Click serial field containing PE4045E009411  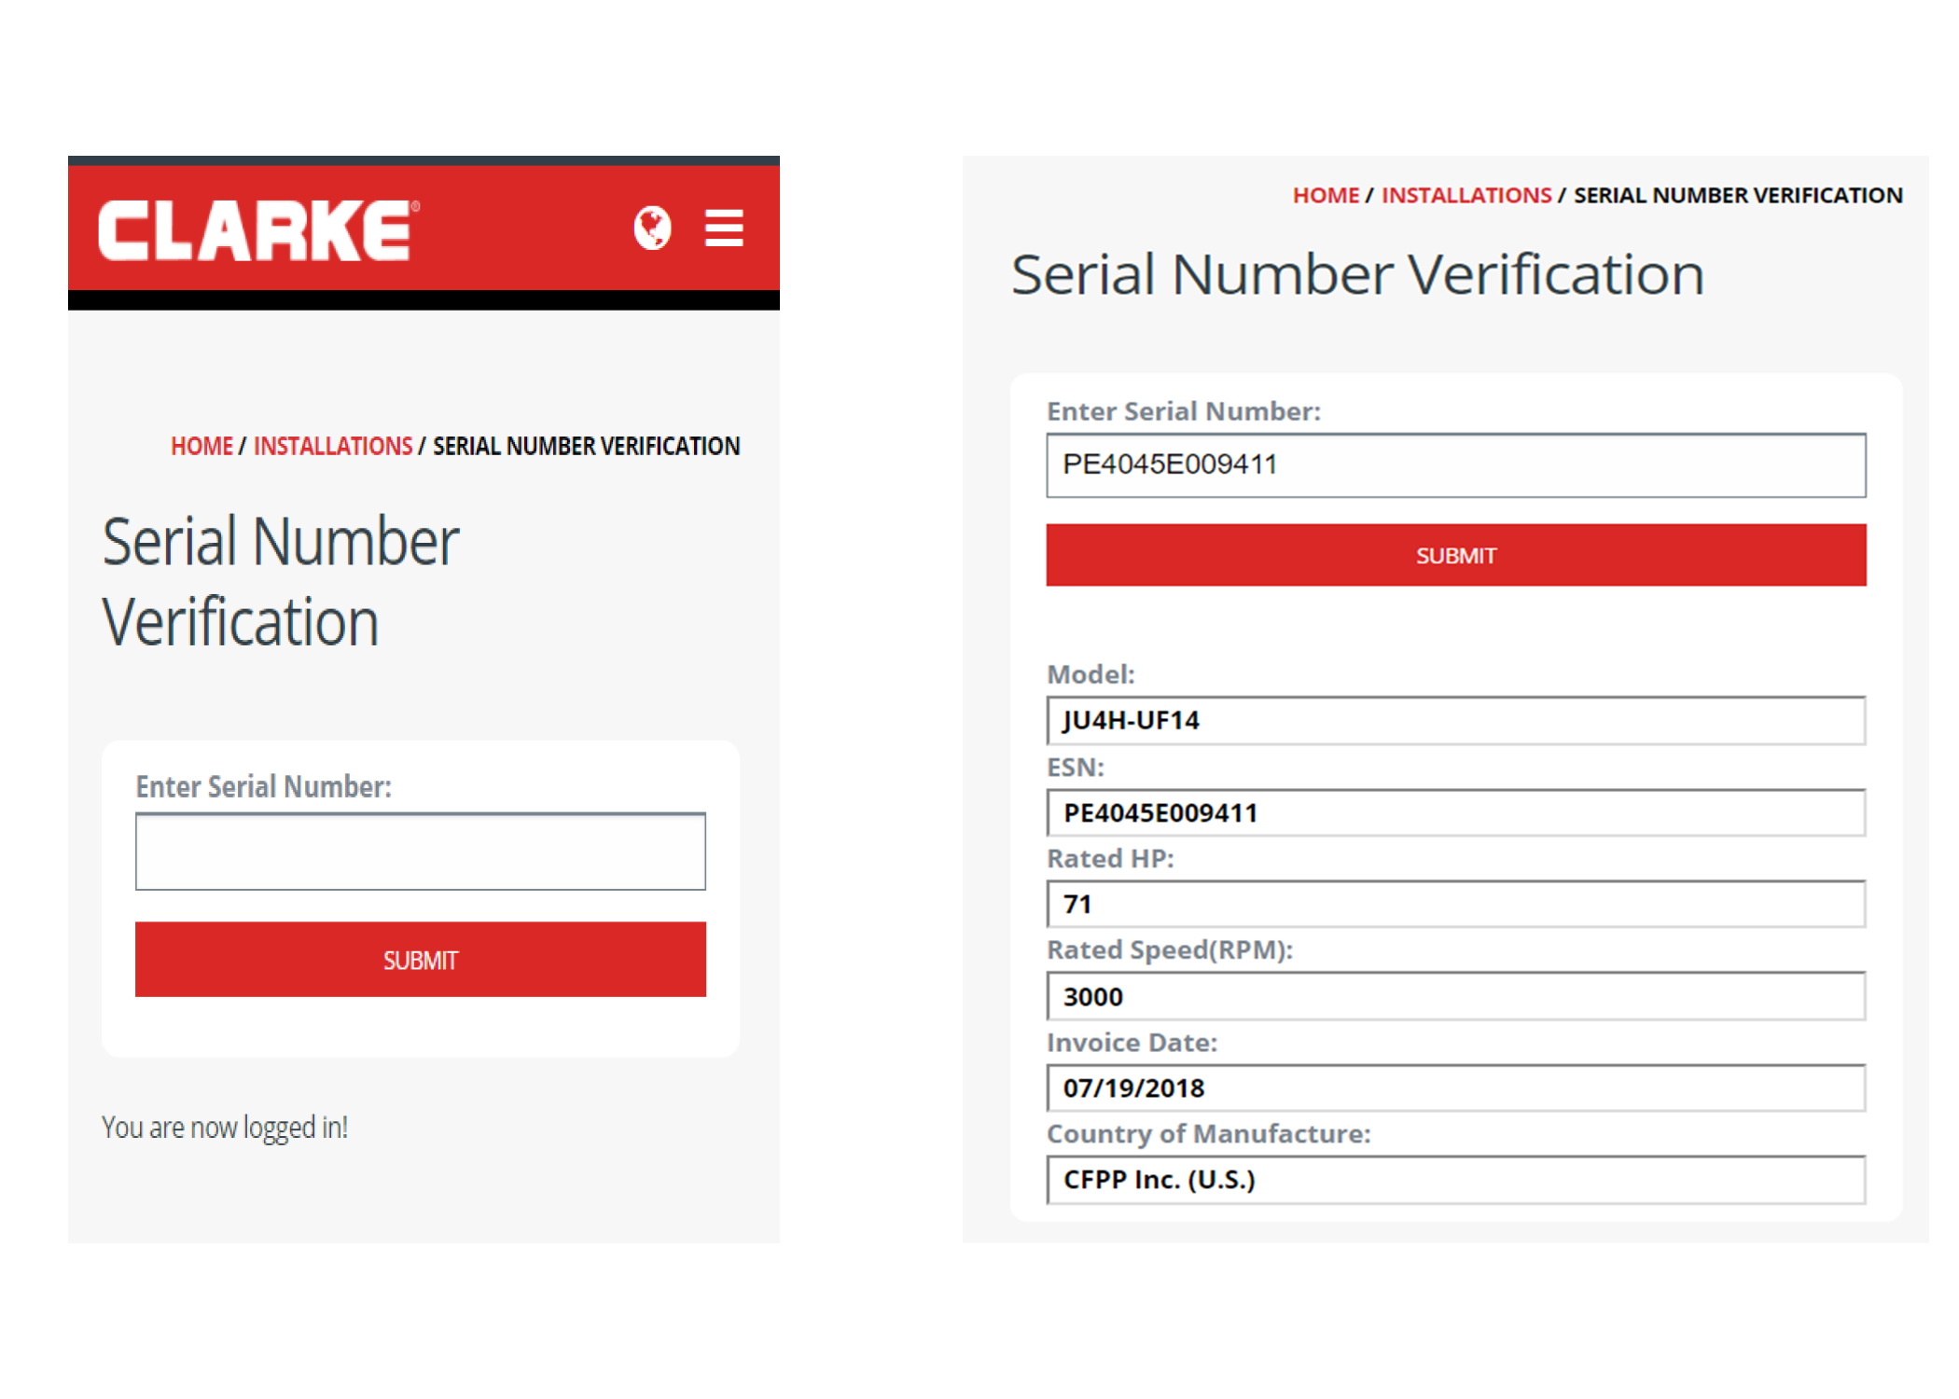(x=1455, y=464)
